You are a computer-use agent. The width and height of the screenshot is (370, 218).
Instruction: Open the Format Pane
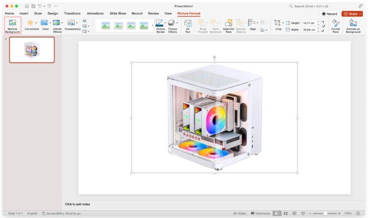point(335,26)
